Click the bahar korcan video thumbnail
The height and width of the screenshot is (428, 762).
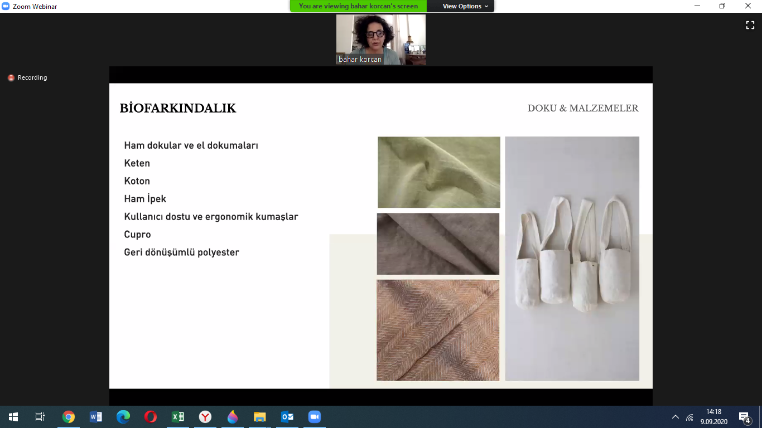[x=381, y=40]
